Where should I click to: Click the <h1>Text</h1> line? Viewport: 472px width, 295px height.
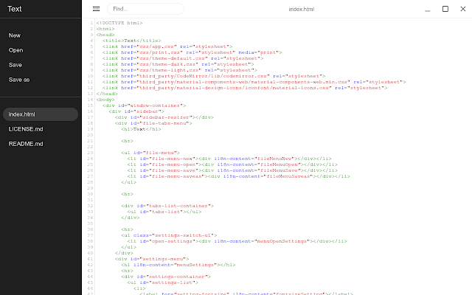point(141,129)
